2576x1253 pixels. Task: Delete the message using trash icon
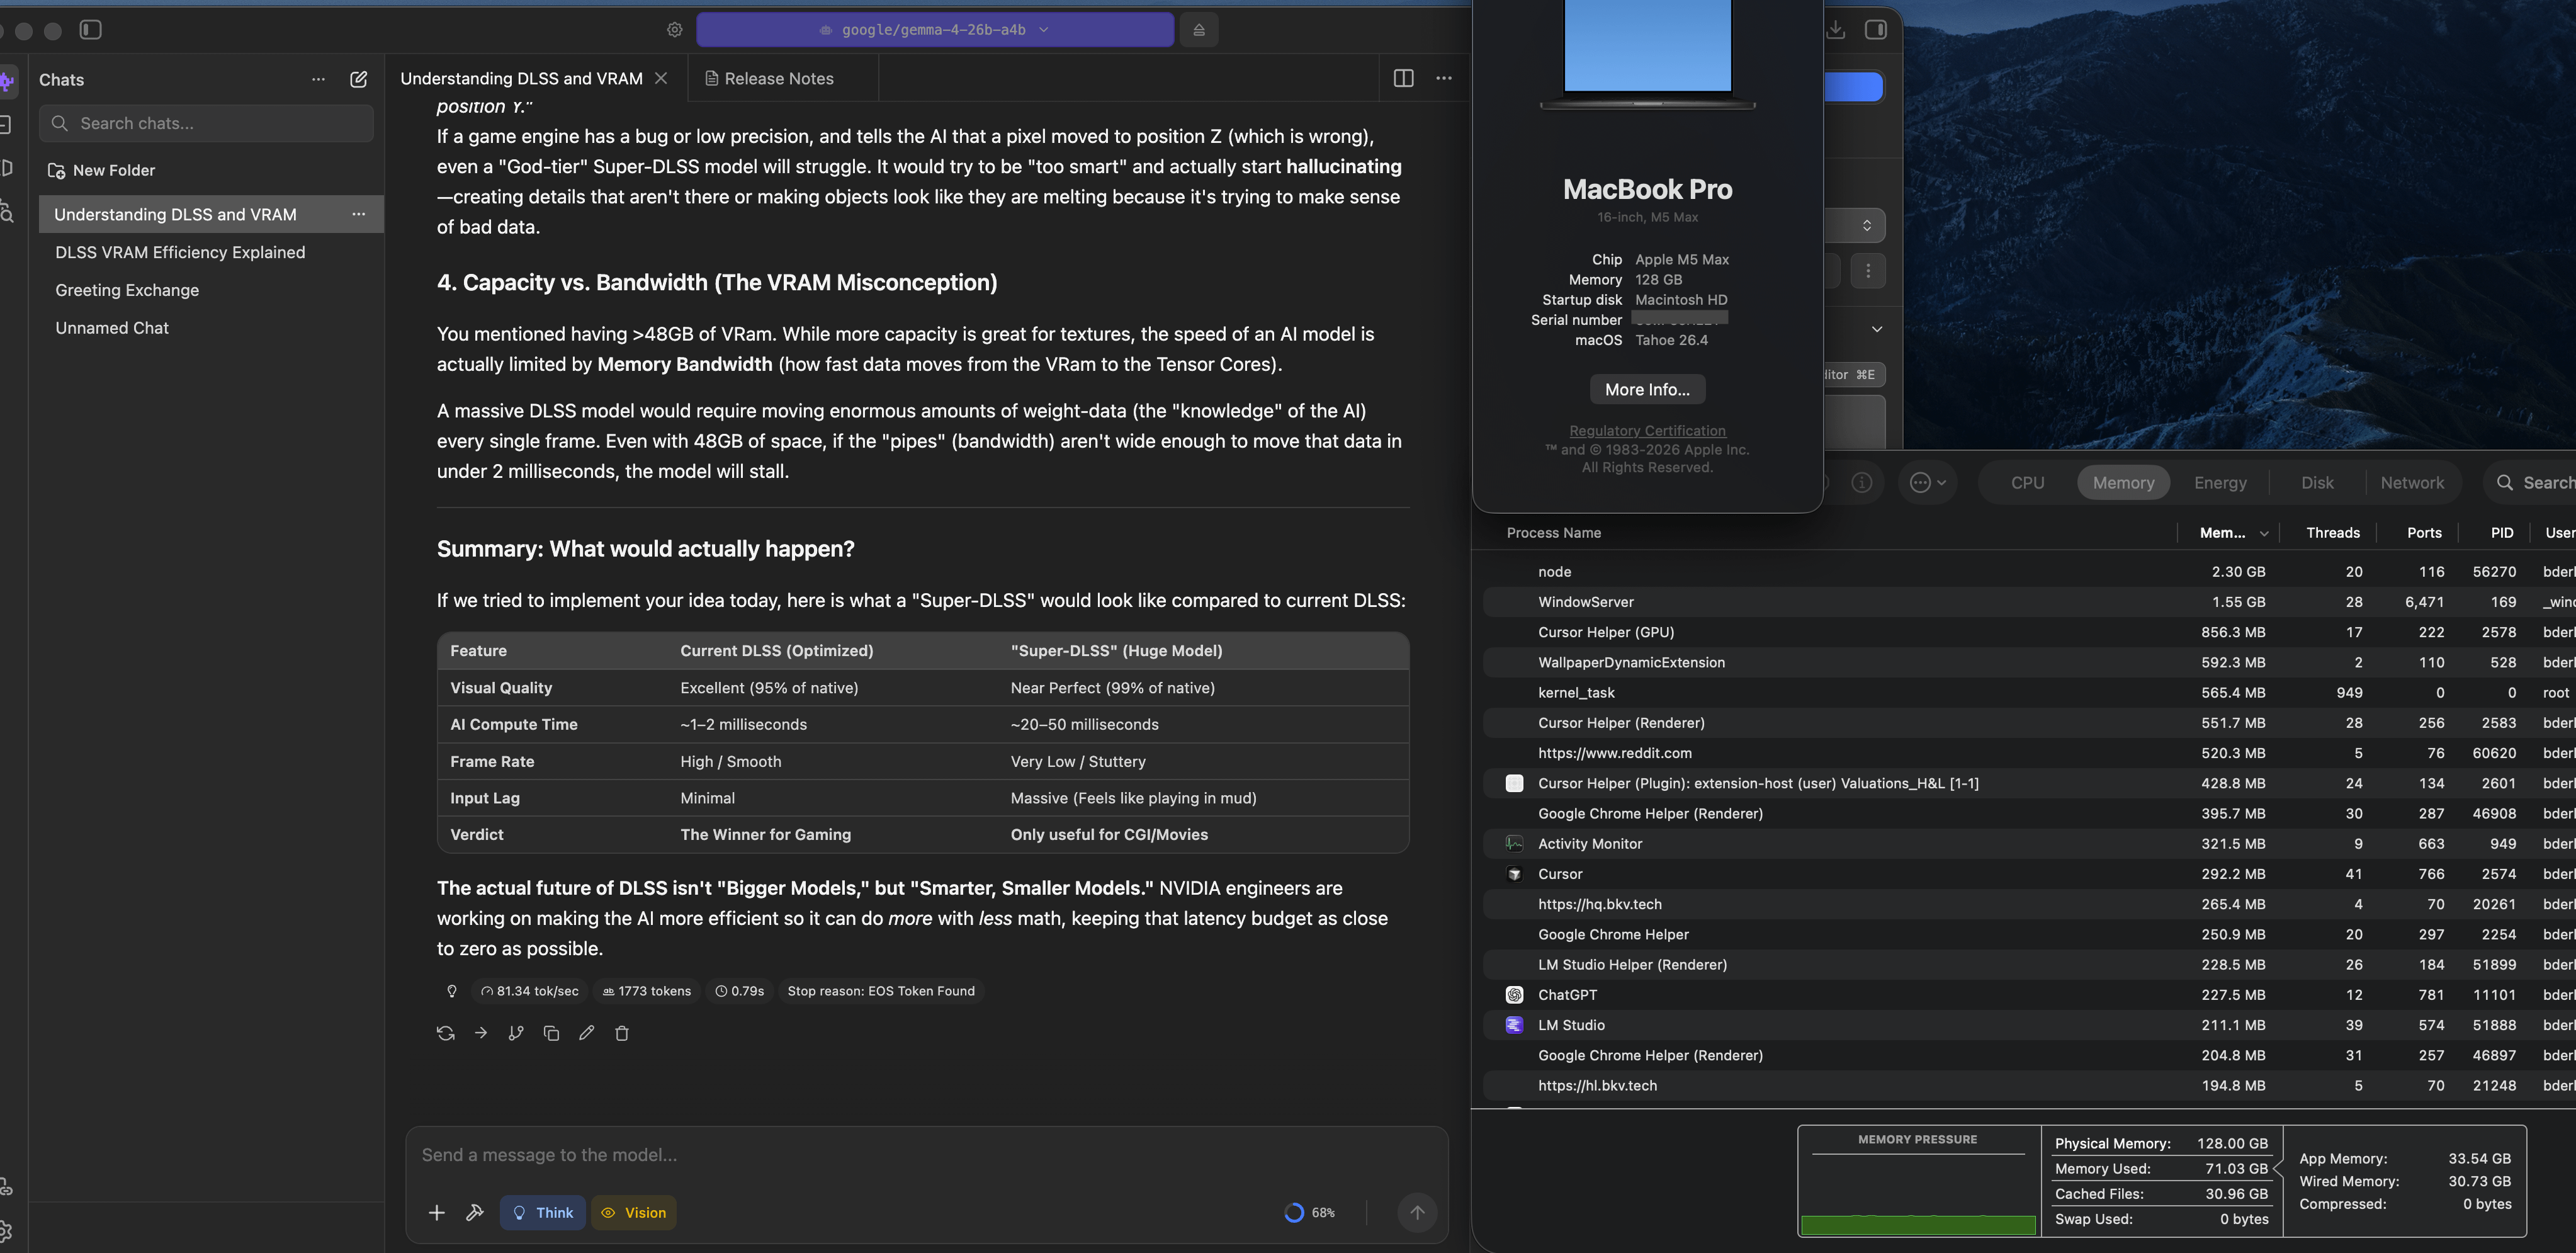click(622, 1033)
